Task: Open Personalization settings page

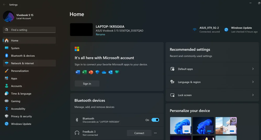Action: (29, 71)
